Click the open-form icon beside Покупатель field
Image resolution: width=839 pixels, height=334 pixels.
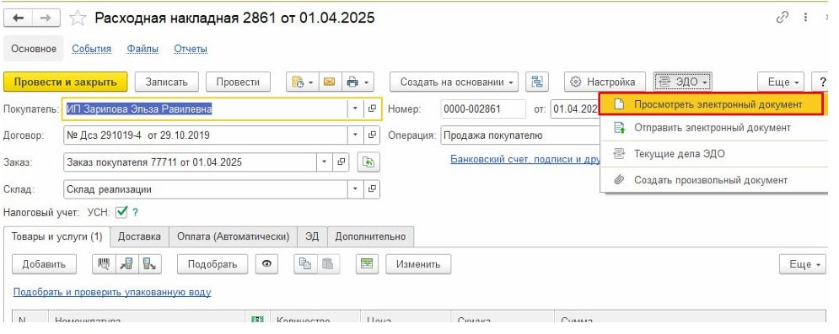click(372, 109)
